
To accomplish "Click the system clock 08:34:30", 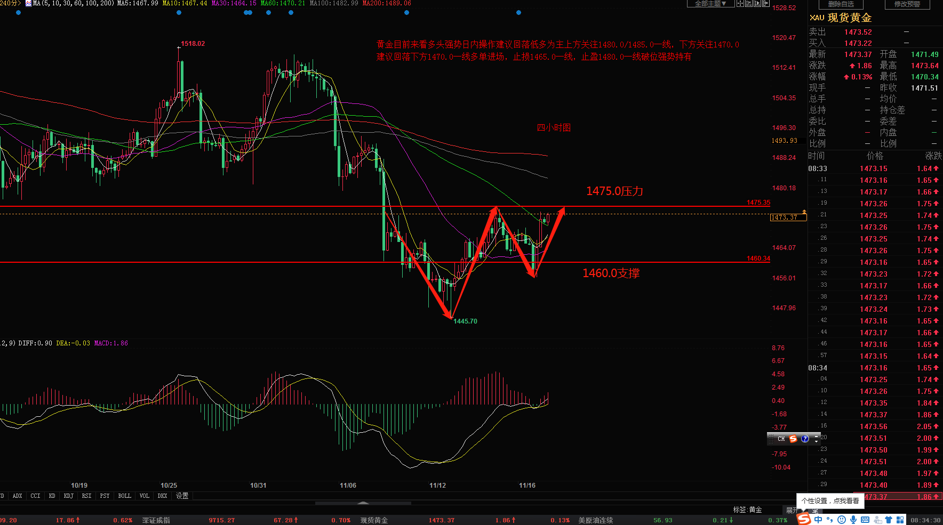I will (925, 520).
